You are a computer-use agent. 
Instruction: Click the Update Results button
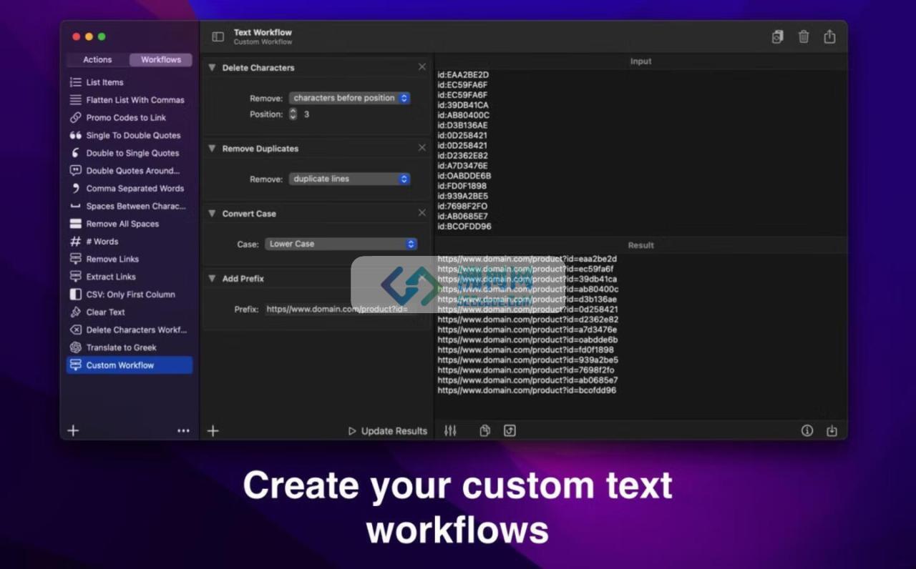(387, 431)
